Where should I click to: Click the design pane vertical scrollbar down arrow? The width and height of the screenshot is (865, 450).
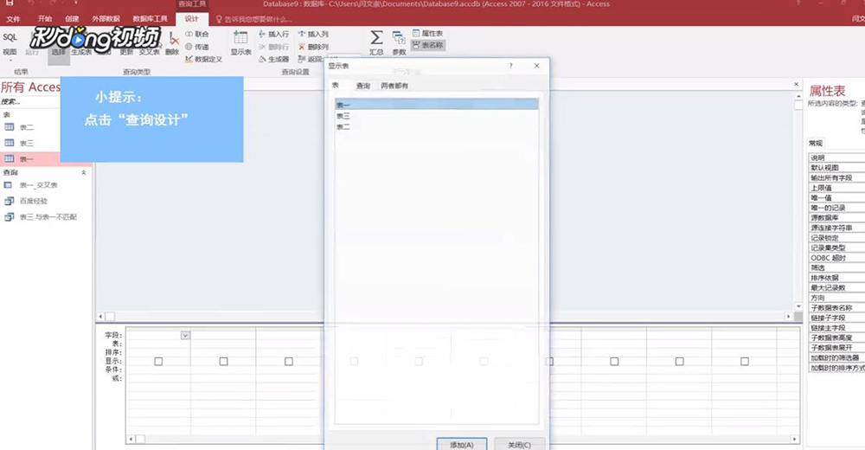pos(798,305)
